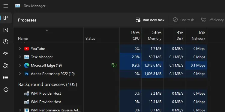Select the Processes page icon in sidebar
This screenshot has width=225, height=112.
(x=6, y=18)
